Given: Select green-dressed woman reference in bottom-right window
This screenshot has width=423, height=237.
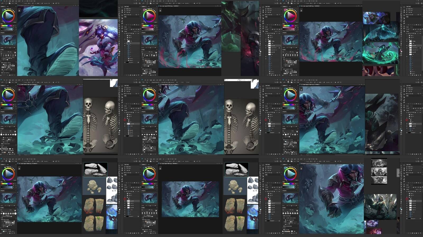Looking at the screenshot, I should click(x=380, y=207).
